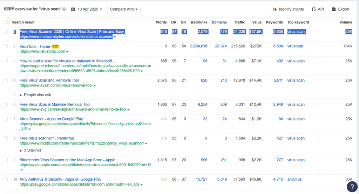Open the dropdown arrow after the support.microsoft.com URL
The width and height of the screenshot is (359, 194).
click(x=142, y=71)
